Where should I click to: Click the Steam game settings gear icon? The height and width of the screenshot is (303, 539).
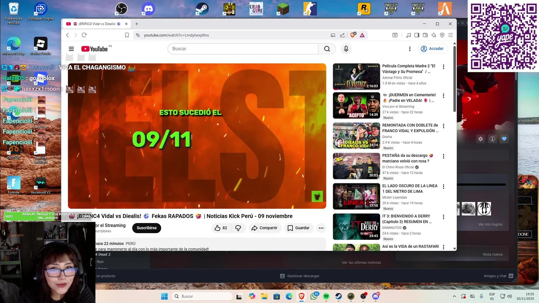(480, 139)
